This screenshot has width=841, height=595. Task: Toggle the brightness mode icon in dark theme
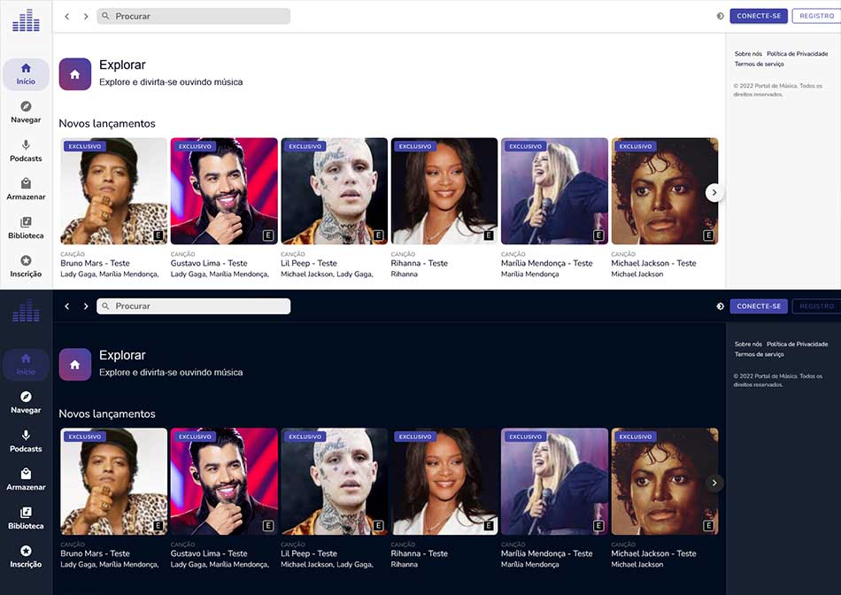[721, 306]
